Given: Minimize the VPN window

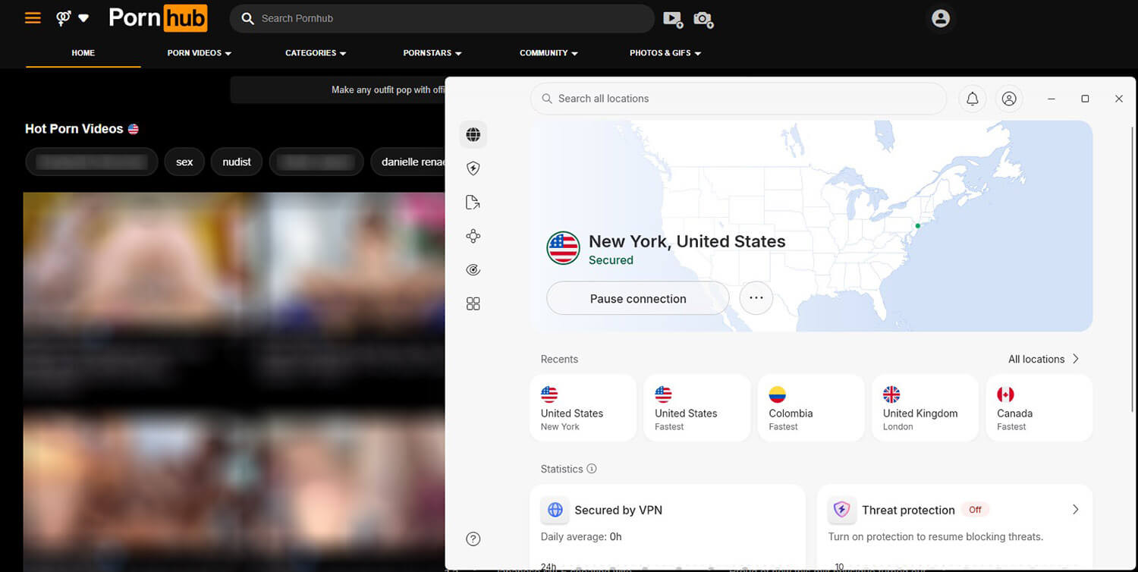Looking at the screenshot, I should click(x=1052, y=99).
